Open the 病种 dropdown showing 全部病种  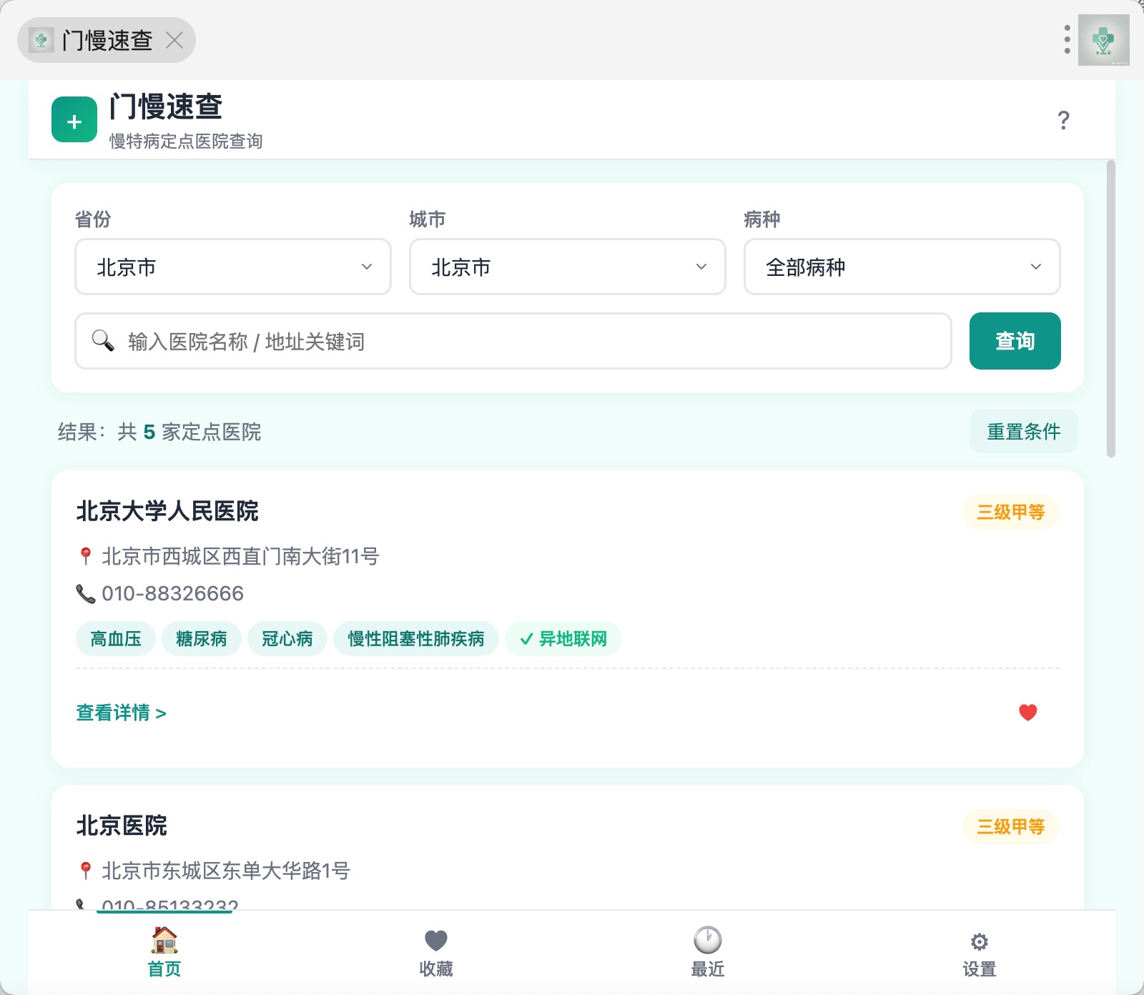click(902, 267)
